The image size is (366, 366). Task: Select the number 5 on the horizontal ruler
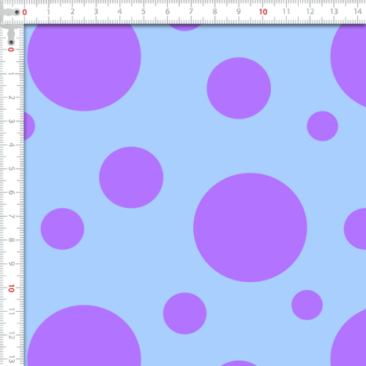click(x=143, y=12)
